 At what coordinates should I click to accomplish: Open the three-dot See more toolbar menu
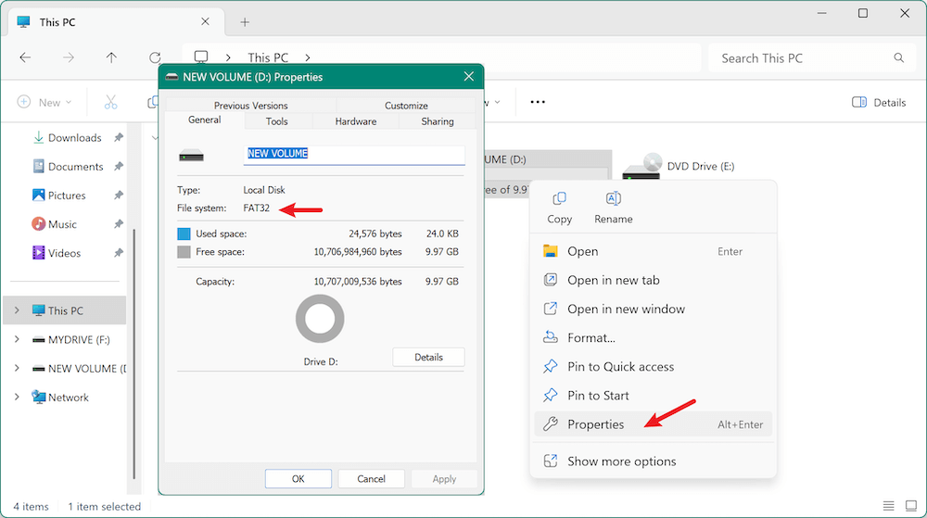point(538,102)
